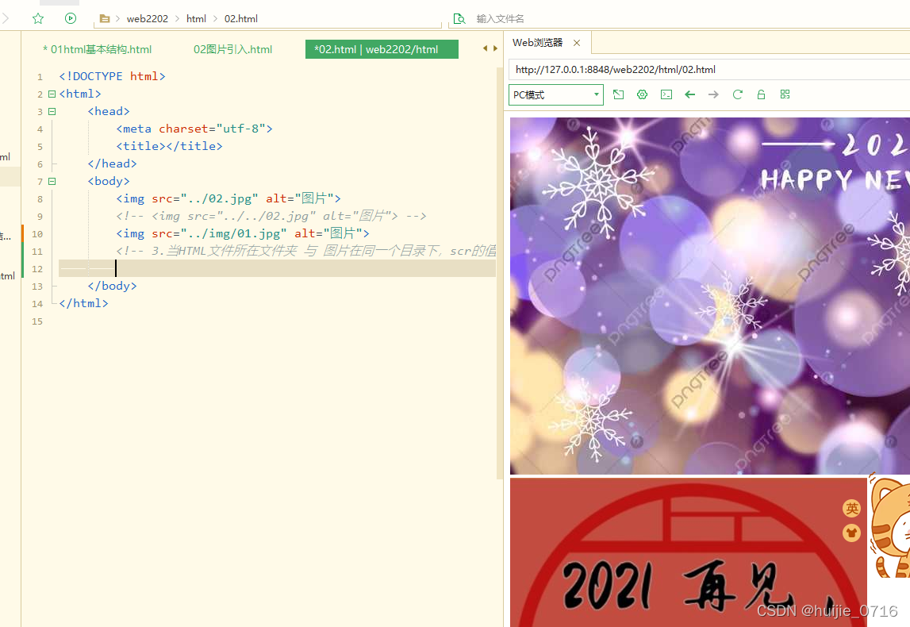Image resolution: width=910 pixels, height=627 pixels.
Task: Select the *02.html | web2202/html tab
Action: point(382,49)
